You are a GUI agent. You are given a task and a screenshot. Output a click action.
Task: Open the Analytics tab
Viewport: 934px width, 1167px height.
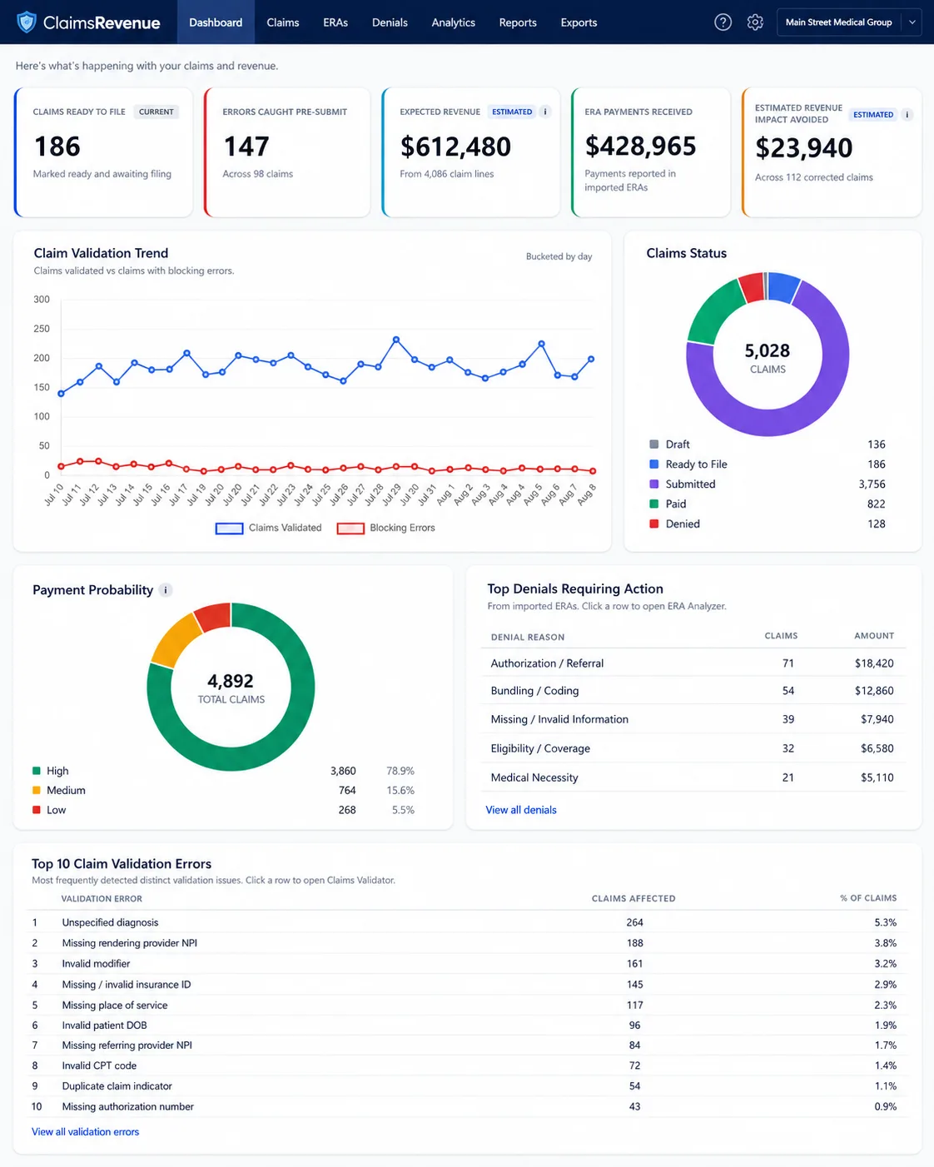(454, 22)
